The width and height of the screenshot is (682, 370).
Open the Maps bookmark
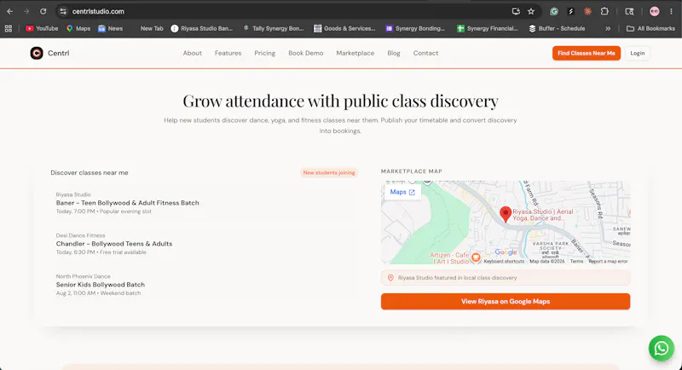point(78,28)
